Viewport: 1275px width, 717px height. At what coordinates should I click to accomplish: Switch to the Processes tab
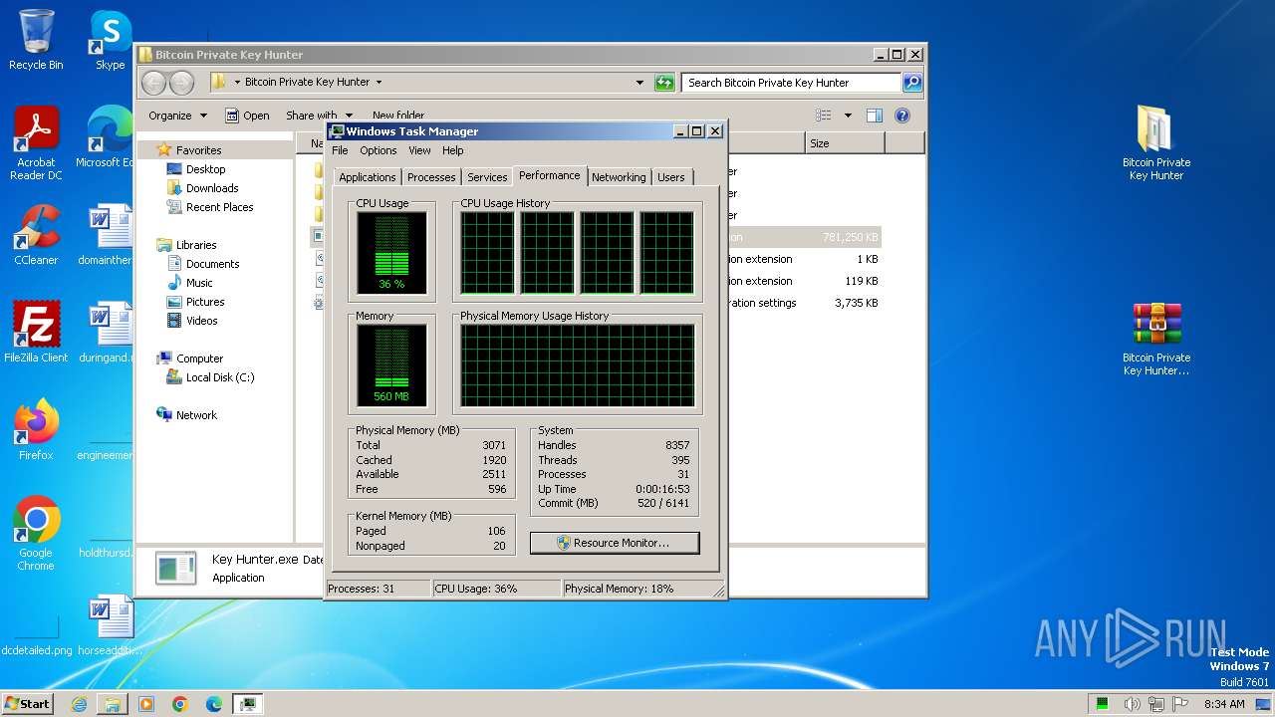431,177
